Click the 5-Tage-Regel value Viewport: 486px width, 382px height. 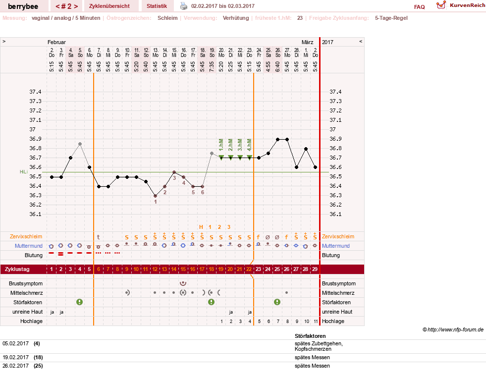click(391, 18)
